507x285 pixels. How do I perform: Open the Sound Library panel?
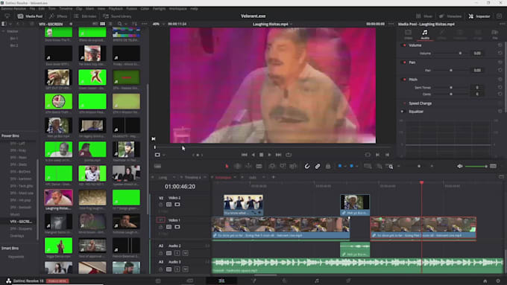pyautogui.click(x=117, y=16)
